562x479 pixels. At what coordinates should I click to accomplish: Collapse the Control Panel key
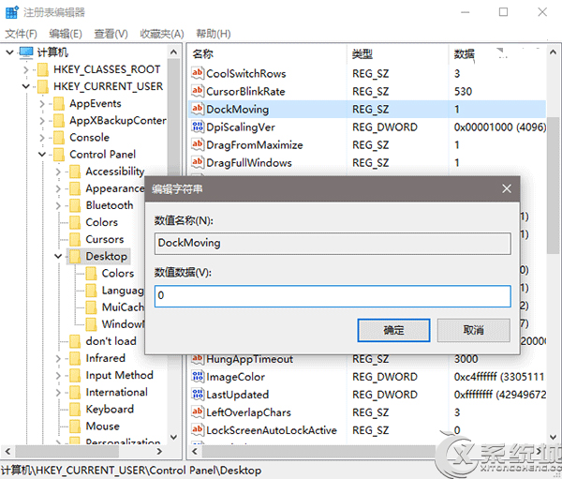click(42, 155)
